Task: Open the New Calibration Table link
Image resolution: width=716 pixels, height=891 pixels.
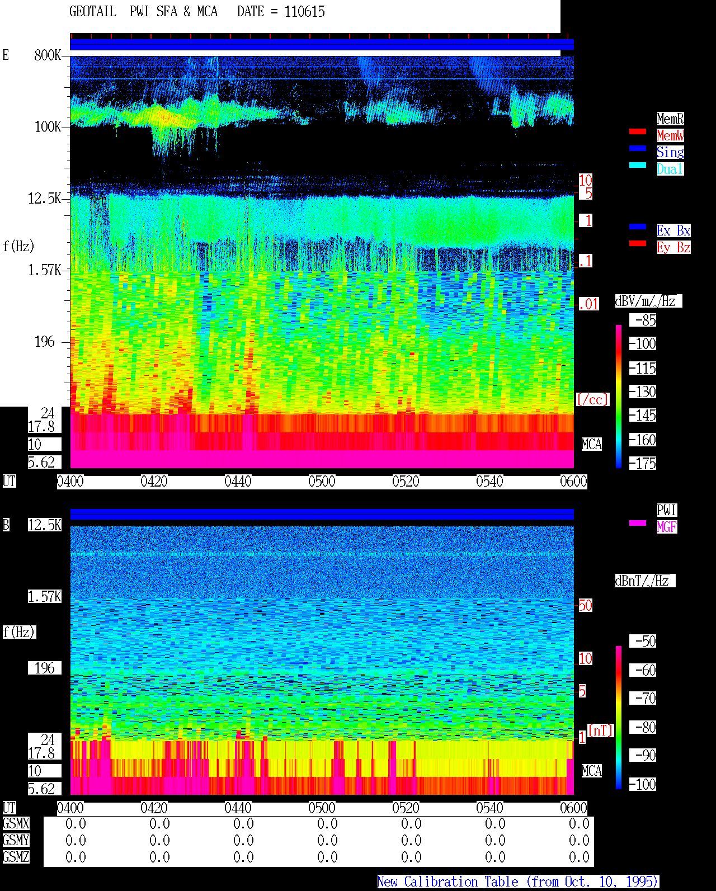Action: pos(518,881)
